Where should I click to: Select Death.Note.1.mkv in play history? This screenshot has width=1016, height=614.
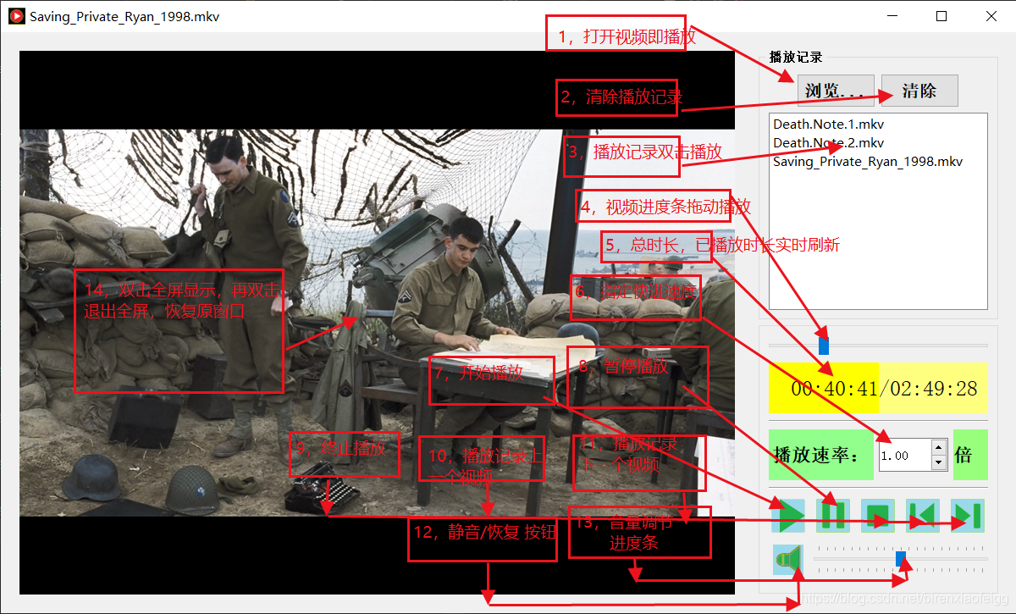point(828,124)
